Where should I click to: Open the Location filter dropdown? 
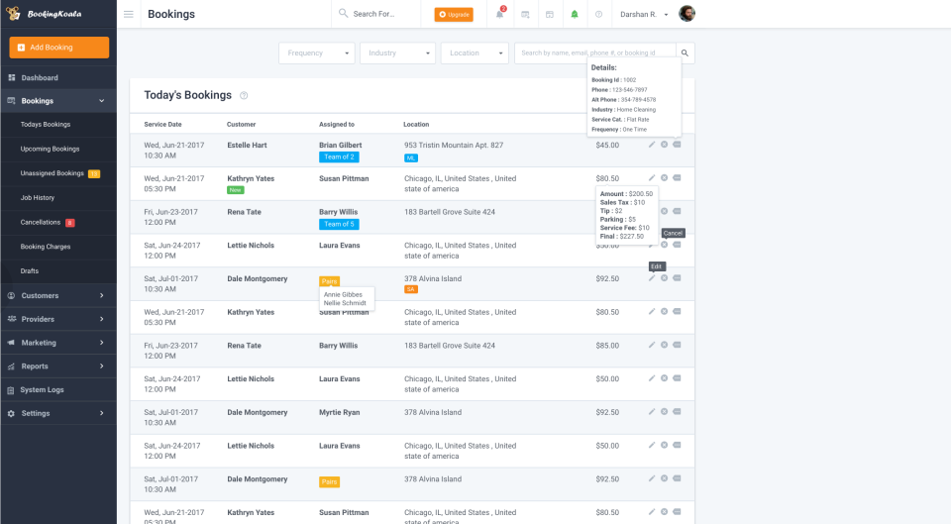pos(475,52)
